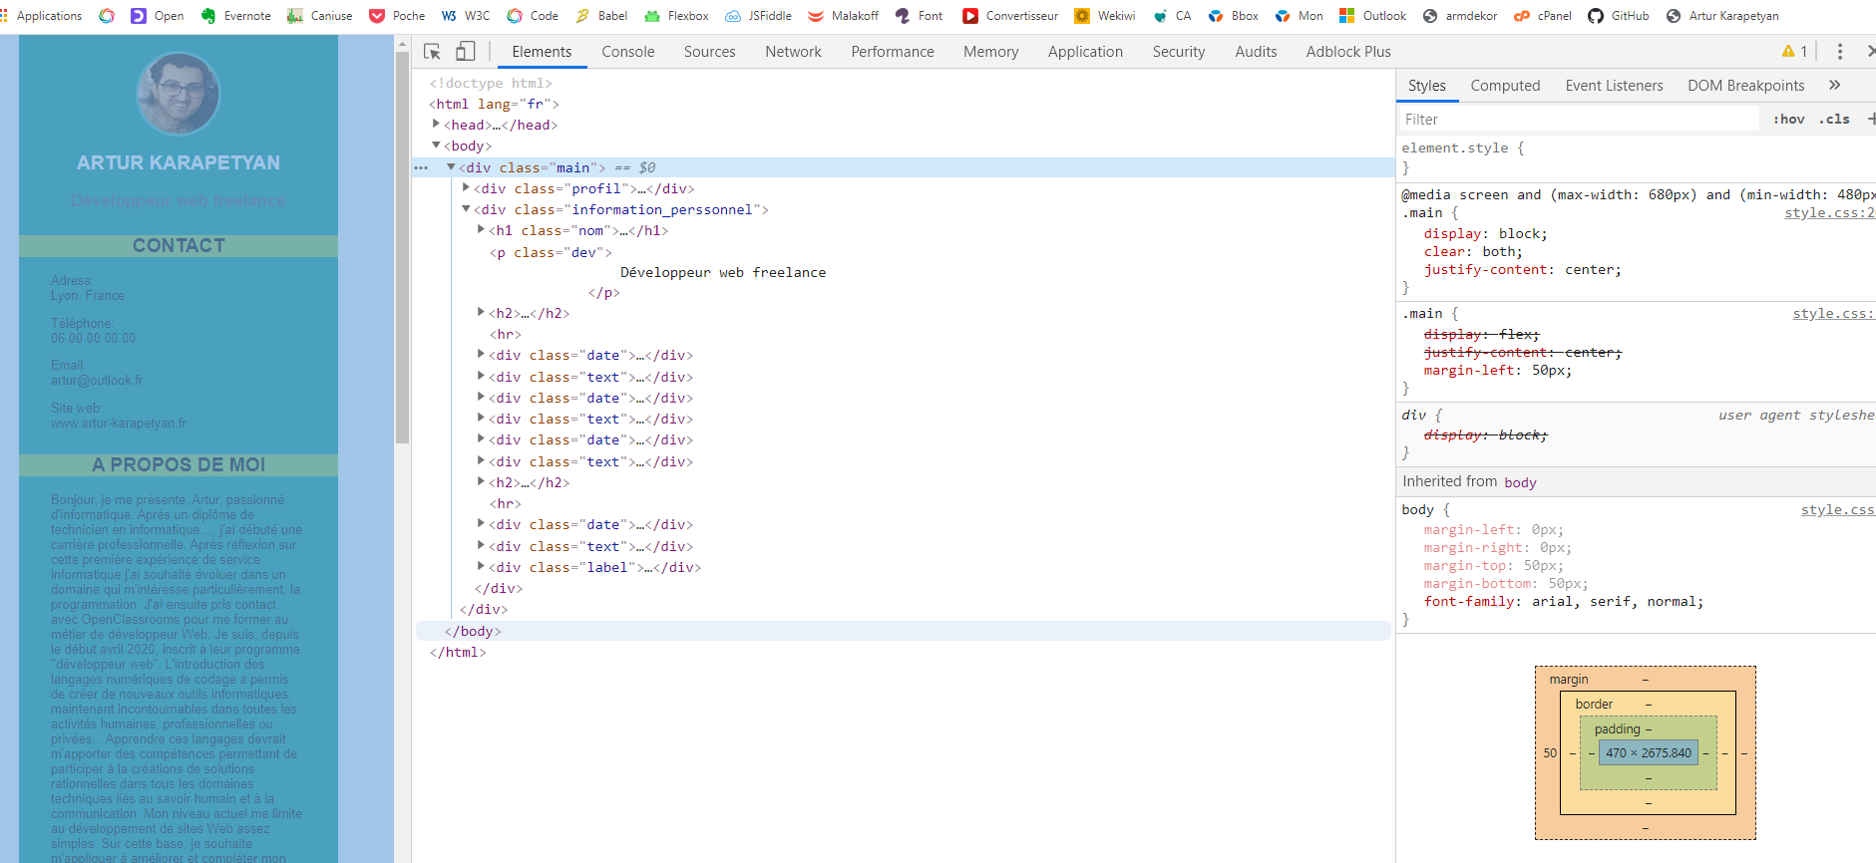Open style.css link for body rule
The width and height of the screenshot is (1876, 863).
tap(1837, 510)
